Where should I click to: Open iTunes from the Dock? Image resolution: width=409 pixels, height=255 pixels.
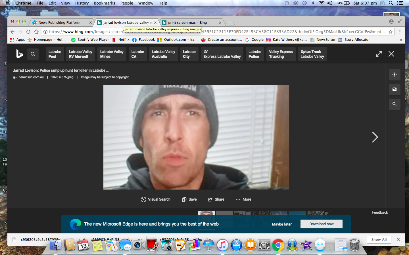[222, 245]
